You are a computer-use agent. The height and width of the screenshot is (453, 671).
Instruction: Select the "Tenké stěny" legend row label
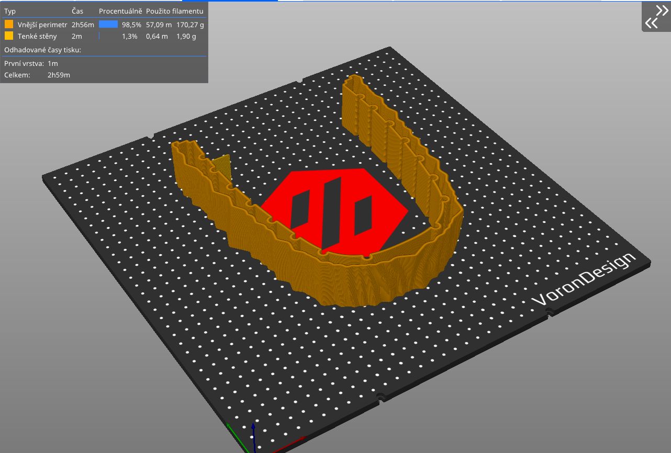click(37, 37)
